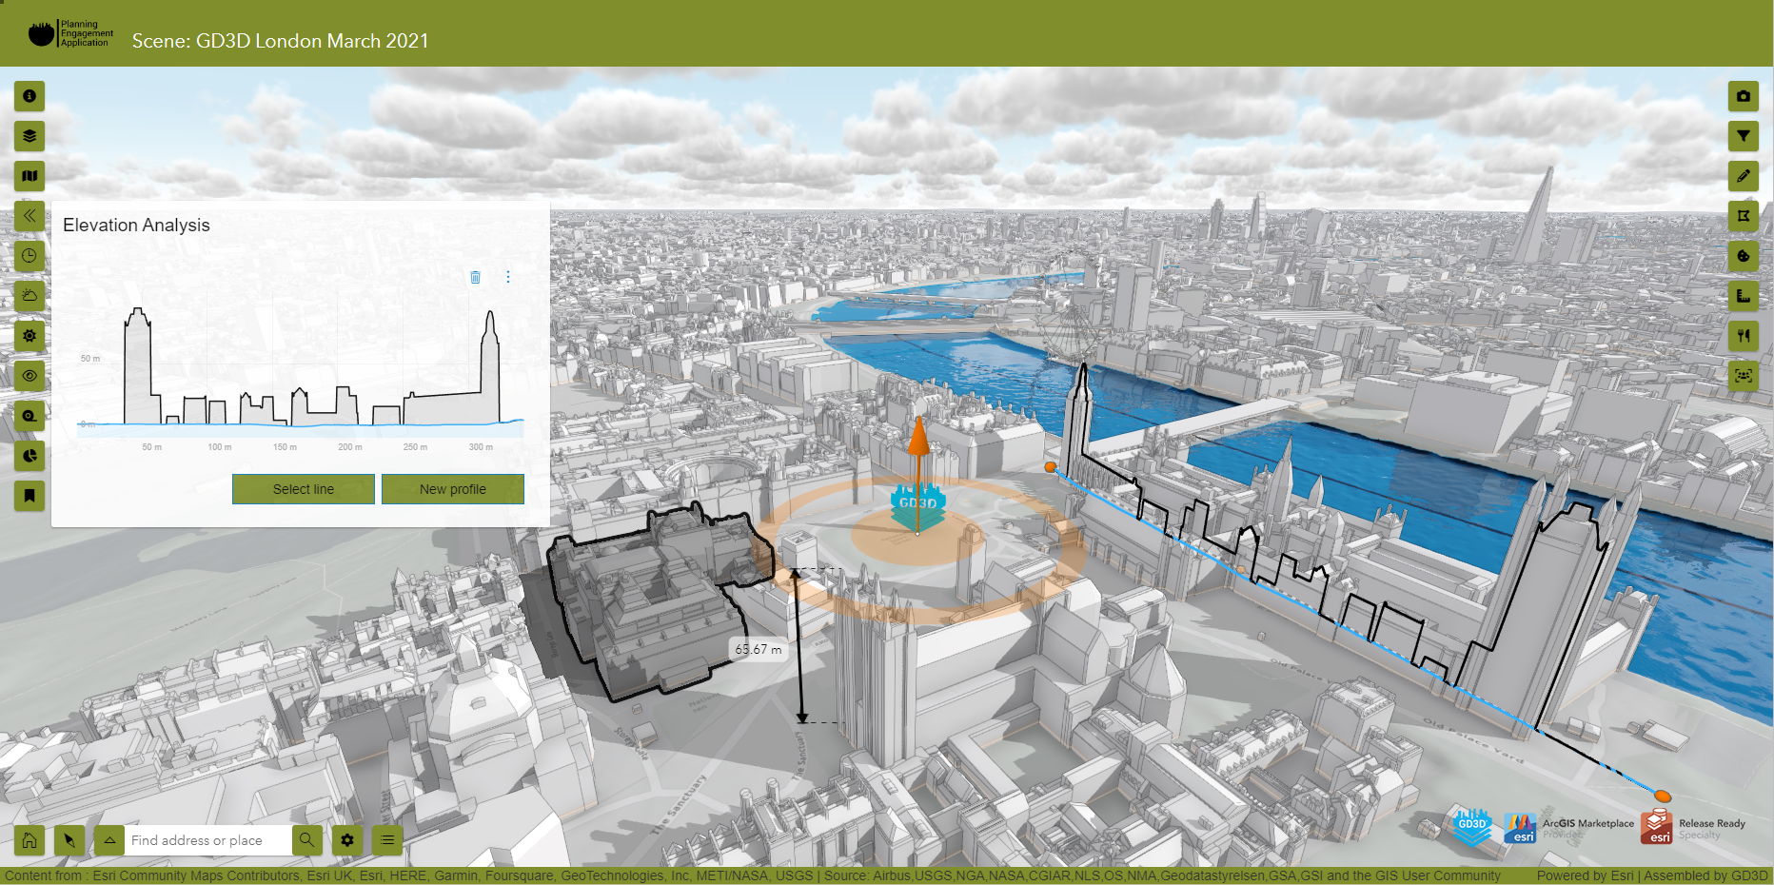Open the elevation profile three-dot options
The image size is (1774, 885).
pyautogui.click(x=508, y=277)
